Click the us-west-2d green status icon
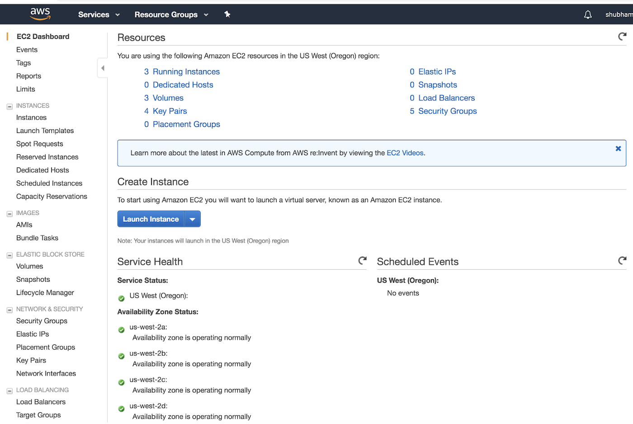The image size is (633, 424). (121, 409)
